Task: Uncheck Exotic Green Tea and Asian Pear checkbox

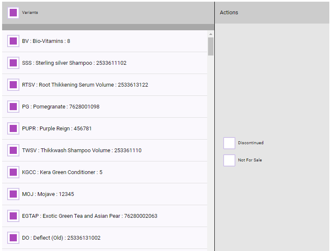Action: pyautogui.click(x=13, y=216)
